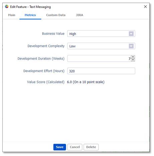
Task: Focus the Development Effort (Hours) field
Action: click(101, 71)
